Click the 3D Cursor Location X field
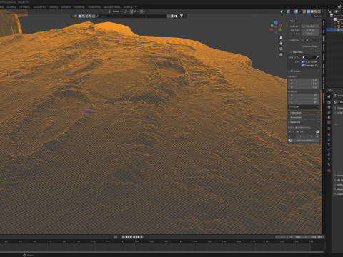343x257 pixels. pos(304,80)
